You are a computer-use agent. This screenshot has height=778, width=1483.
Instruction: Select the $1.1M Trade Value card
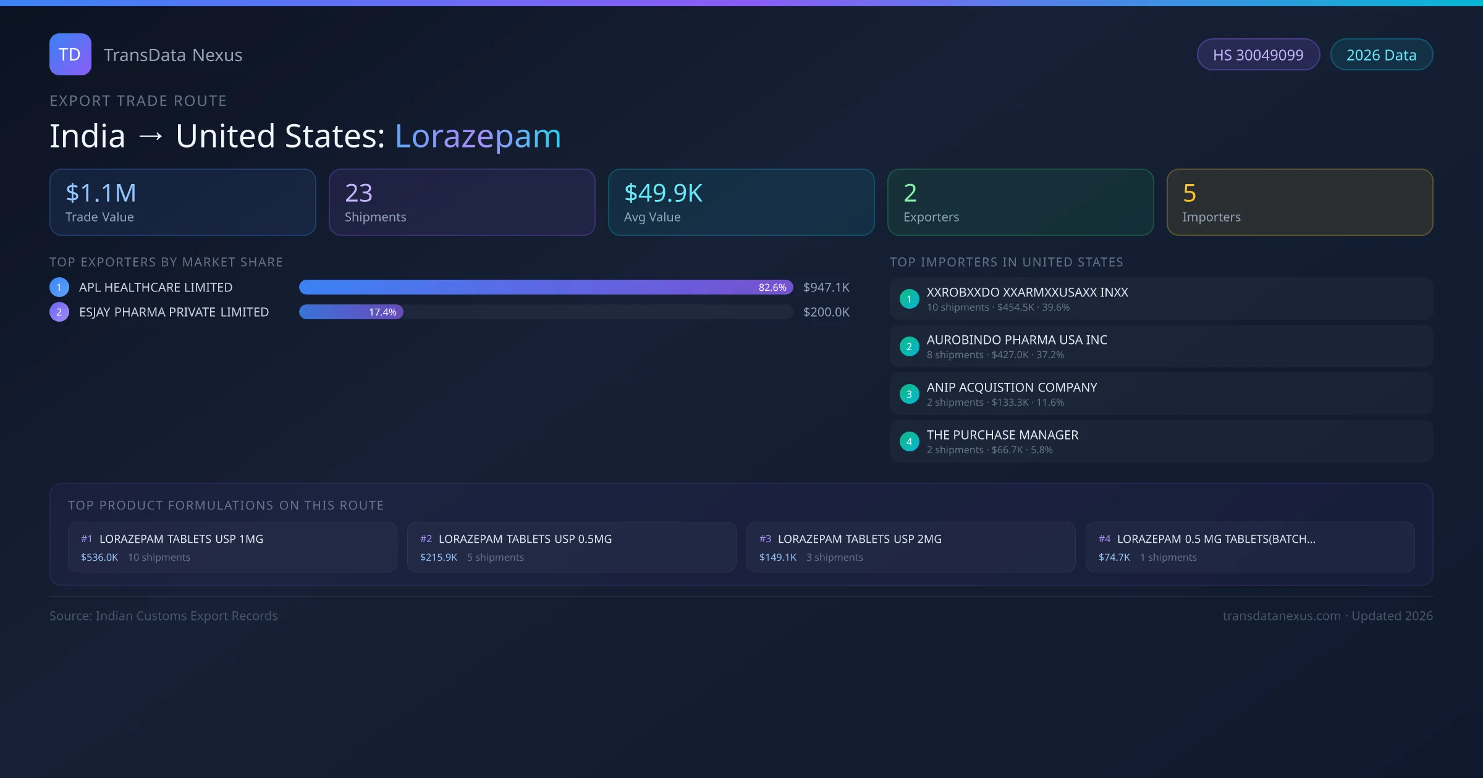point(182,203)
